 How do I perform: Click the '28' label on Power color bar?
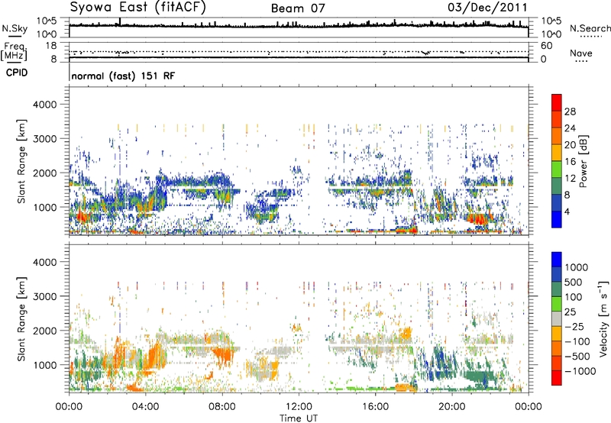point(570,111)
